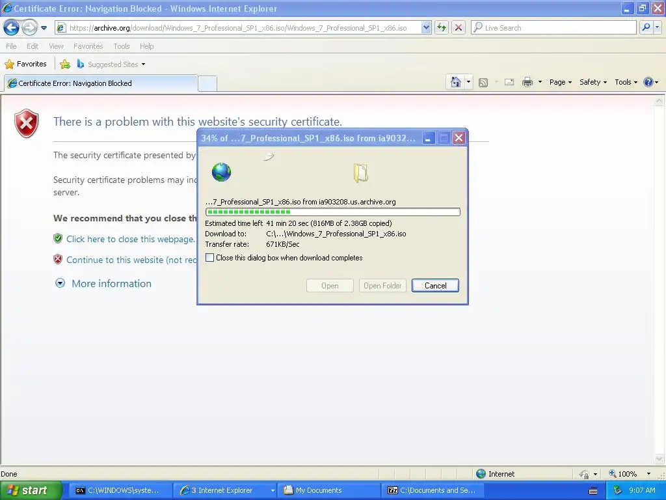Viewport: 666px width, 500px height.
Task: Open the Tools menu in menu bar
Action: 122,46
